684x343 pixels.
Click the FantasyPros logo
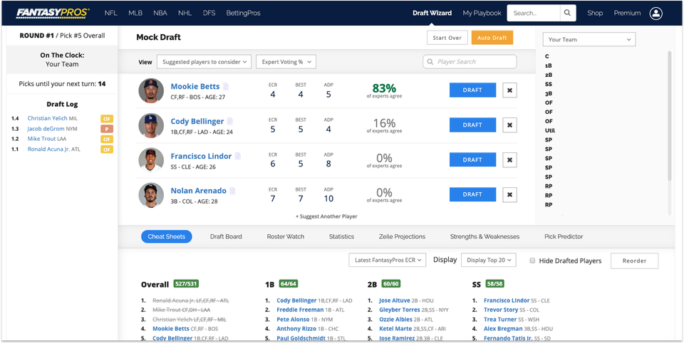click(52, 13)
